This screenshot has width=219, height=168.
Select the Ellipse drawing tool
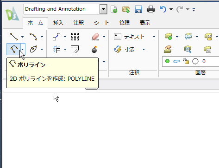pyautogui.click(x=33, y=49)
